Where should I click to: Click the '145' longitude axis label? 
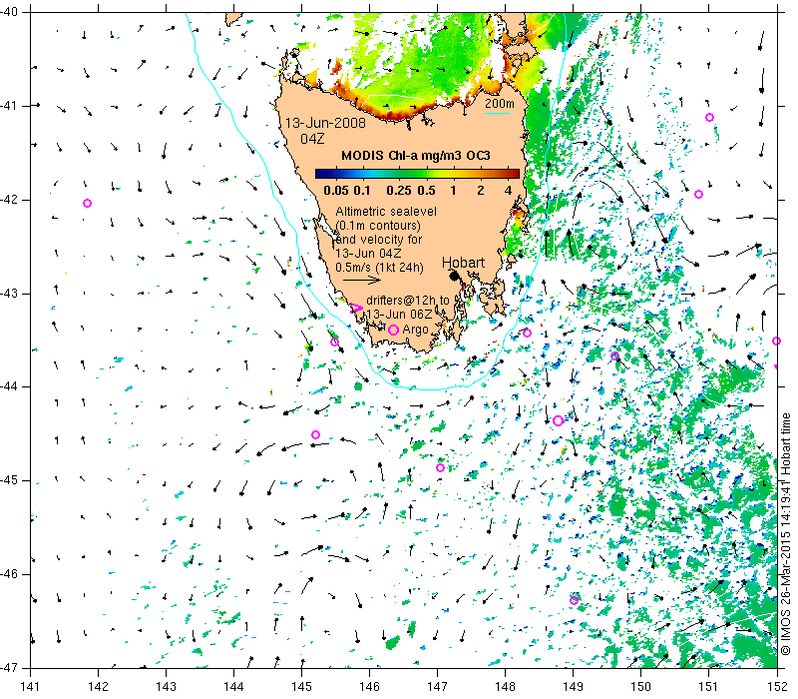point(301,686)
